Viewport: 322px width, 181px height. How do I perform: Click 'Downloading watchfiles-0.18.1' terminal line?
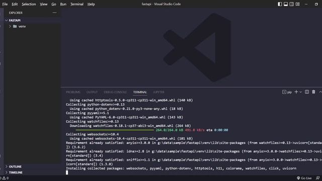pyautogui.click(x=130, y=126)
